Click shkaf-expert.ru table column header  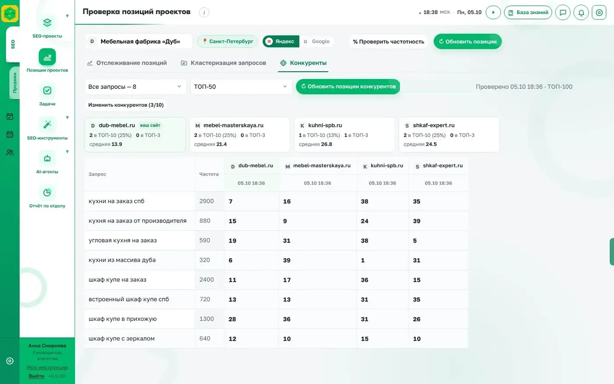(439, 166)
